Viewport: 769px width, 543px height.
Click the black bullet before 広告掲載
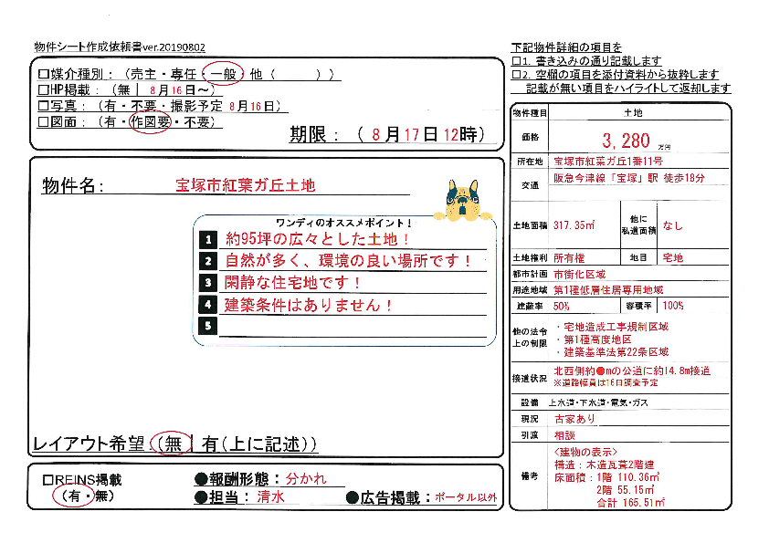click(353, 498)
